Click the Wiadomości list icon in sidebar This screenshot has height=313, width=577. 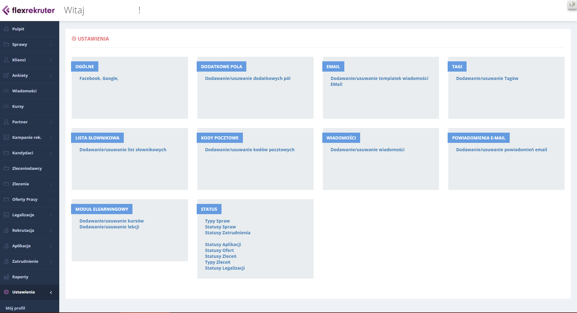(6, 91)
